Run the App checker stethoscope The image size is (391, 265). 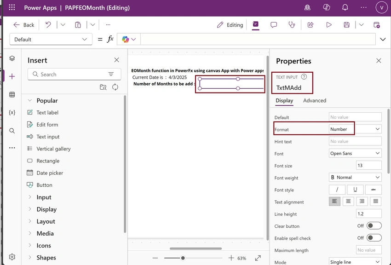292,25
